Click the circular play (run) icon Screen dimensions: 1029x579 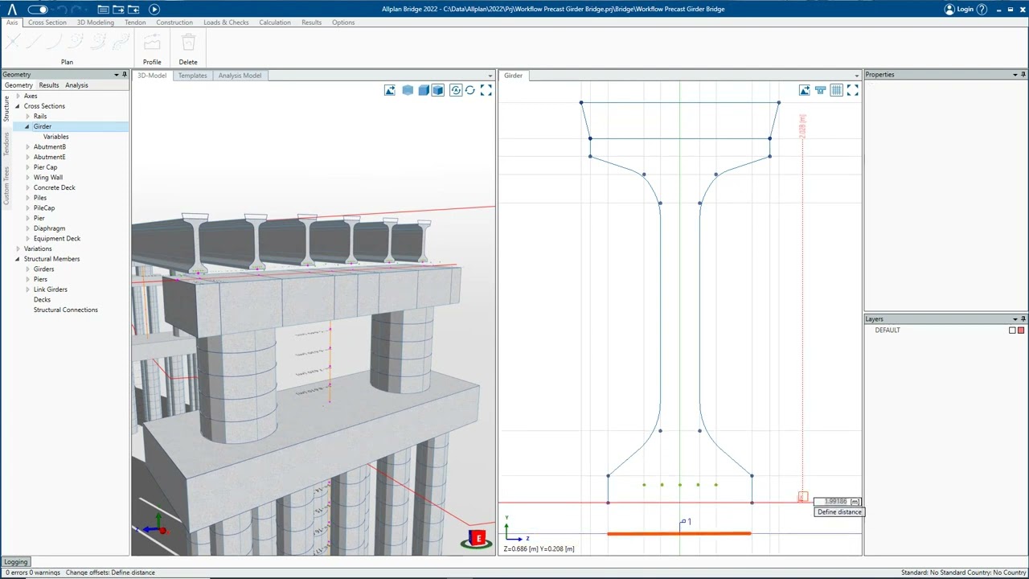(154, 10)
